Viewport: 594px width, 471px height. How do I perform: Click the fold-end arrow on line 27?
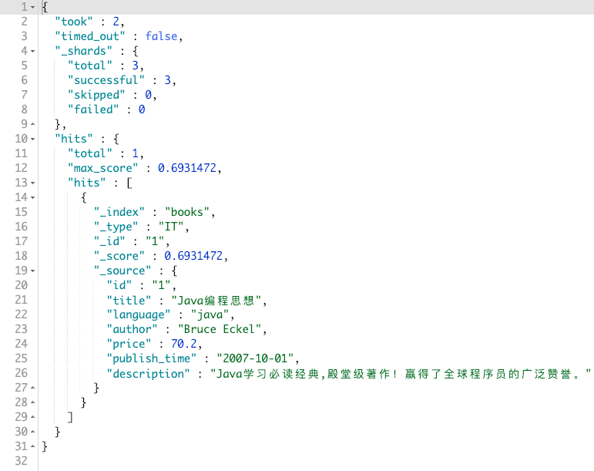[33, 388]
